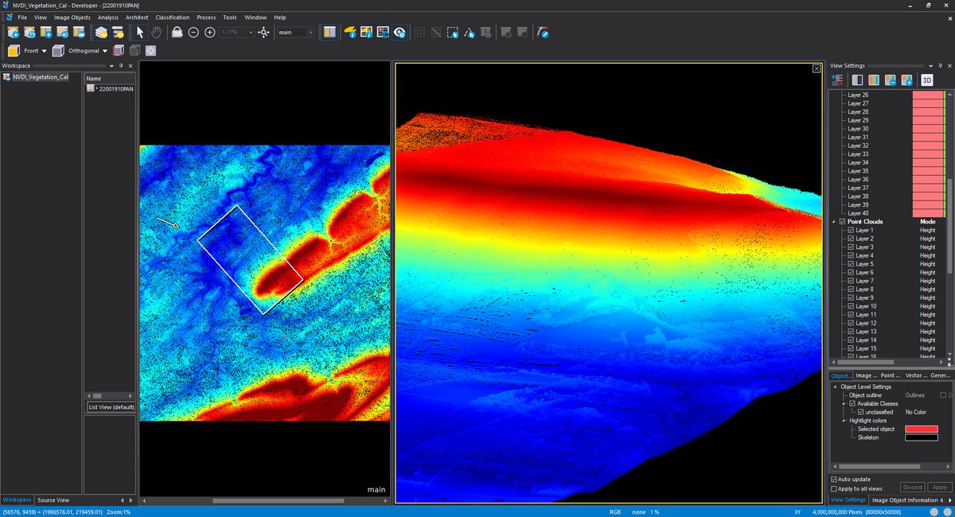Screen dimensions: 955x517
Task: Click the Discard button
Action: [x=912, y=487]
